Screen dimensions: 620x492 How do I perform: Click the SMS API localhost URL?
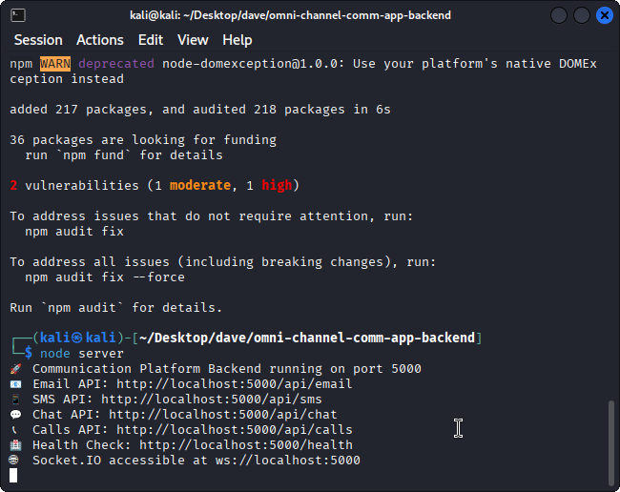click(212, 400)
